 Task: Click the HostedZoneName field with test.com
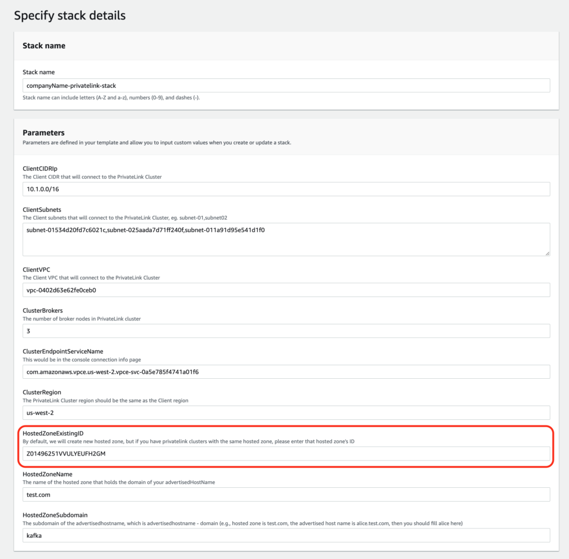[x=286, y=494]
